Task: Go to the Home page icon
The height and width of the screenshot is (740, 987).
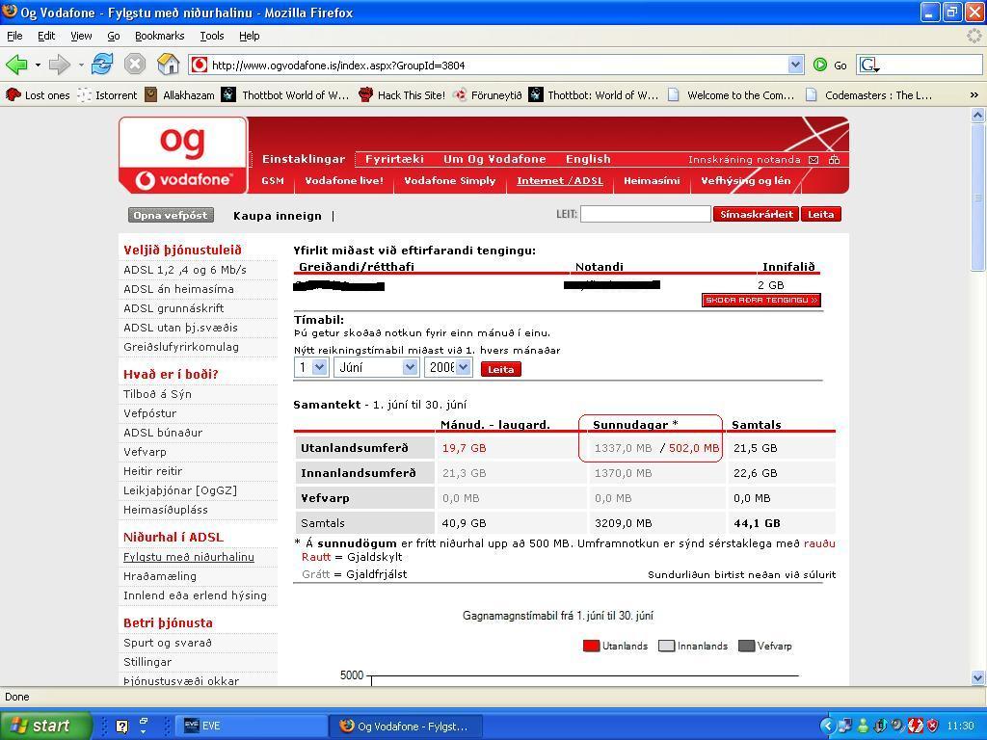Action: [168, 65]
